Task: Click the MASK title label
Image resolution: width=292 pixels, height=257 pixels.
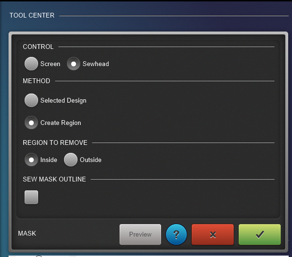Action: tap(27, 233)
